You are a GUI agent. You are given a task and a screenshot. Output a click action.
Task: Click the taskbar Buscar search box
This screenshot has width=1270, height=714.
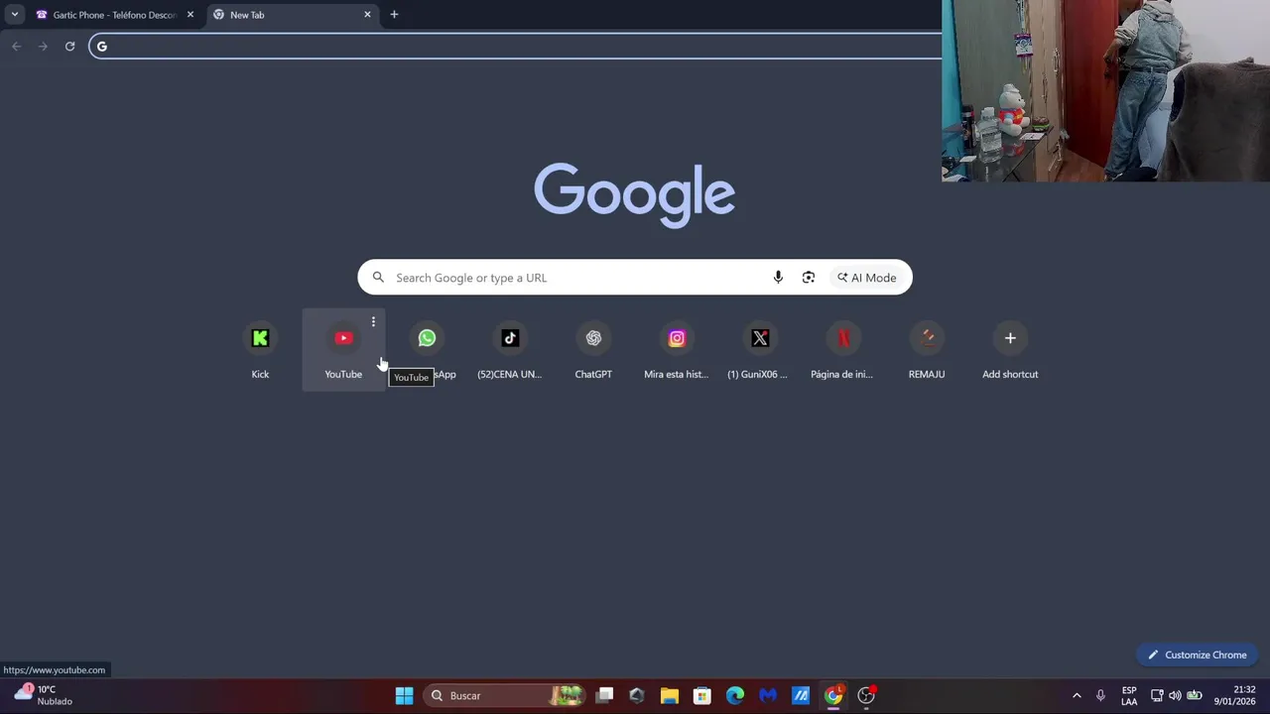tap(506, 695)
